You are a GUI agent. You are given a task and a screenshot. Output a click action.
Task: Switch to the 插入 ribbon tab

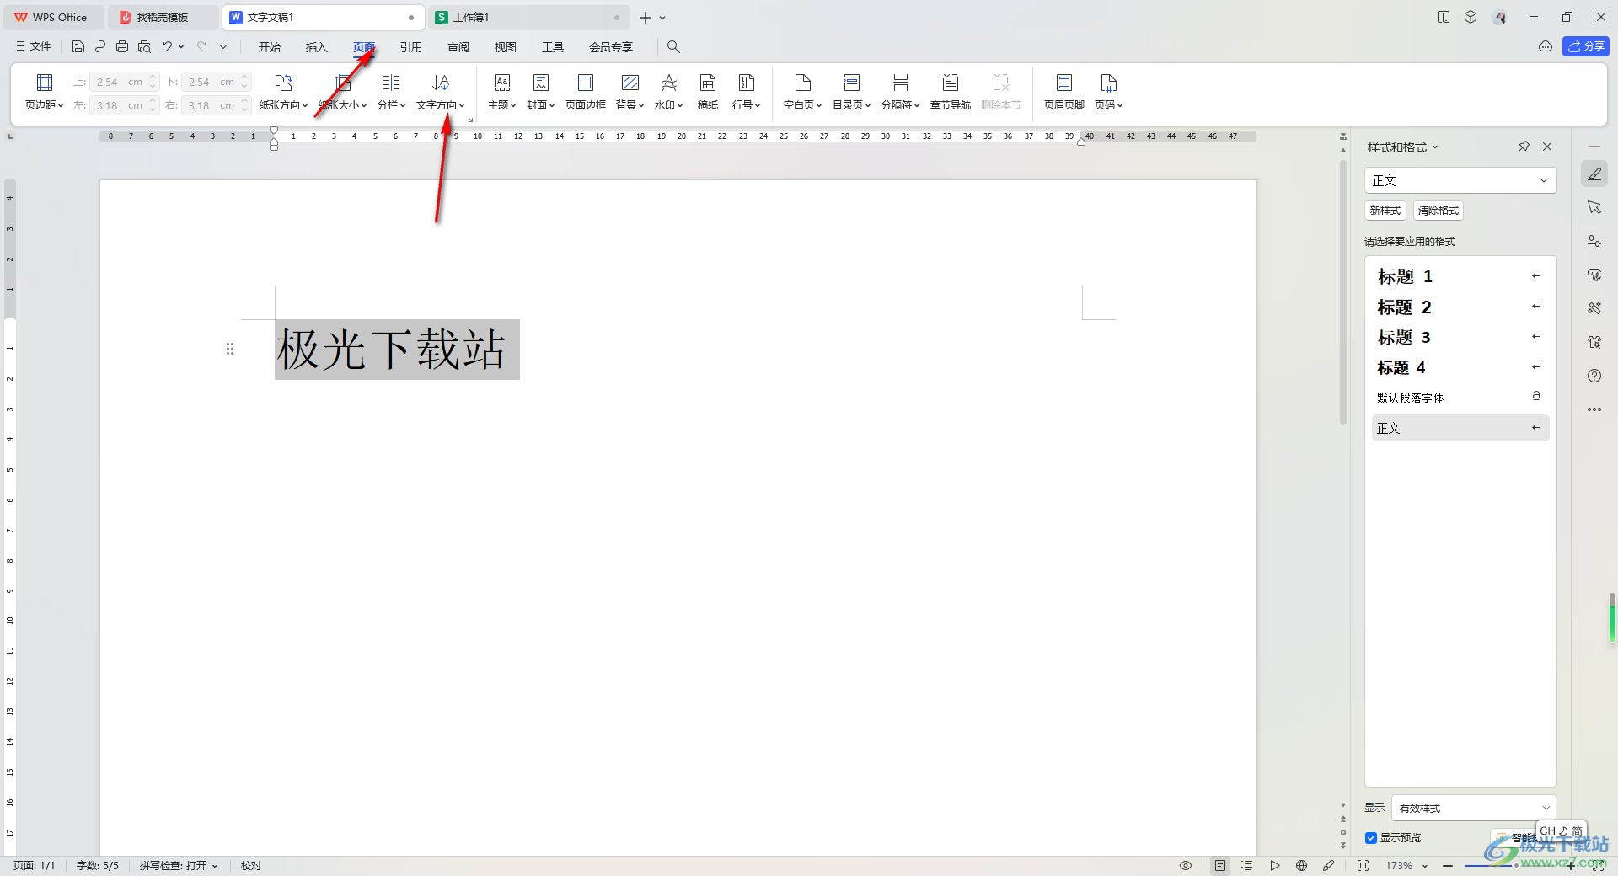(316, 47)
